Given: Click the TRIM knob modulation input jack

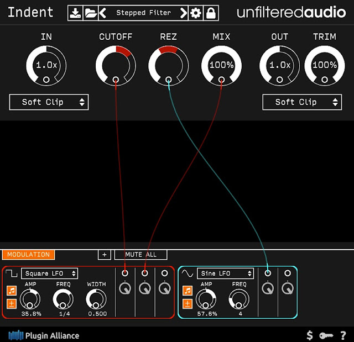Looking at the screenshot, I should click(x=325, y=80).
